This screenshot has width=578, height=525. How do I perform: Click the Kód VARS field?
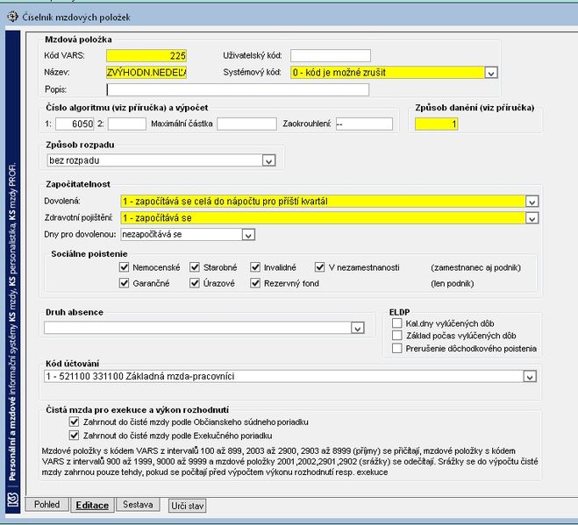point(146,55)
